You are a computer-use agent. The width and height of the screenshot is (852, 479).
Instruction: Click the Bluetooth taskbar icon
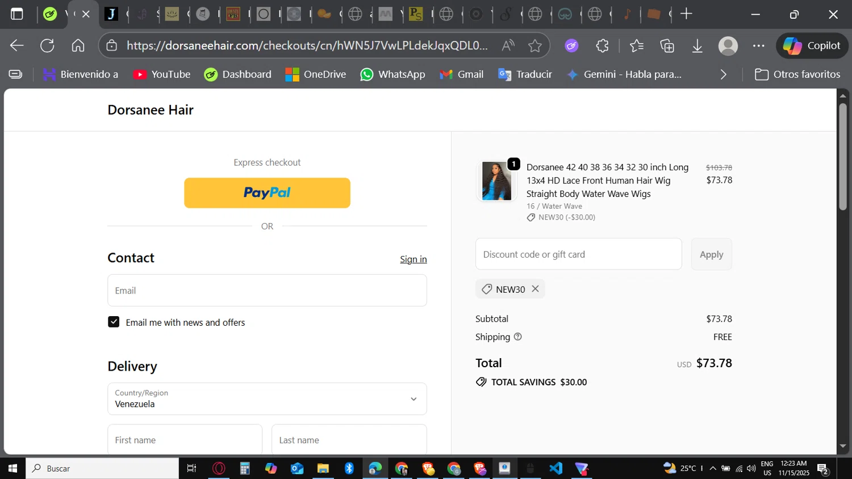click(349, 468)
